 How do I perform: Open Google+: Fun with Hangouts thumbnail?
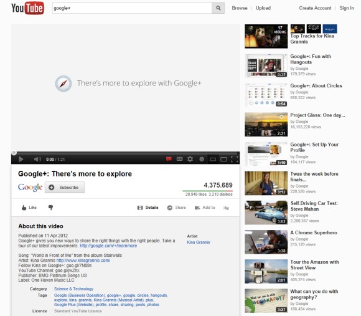pos(266,65)
